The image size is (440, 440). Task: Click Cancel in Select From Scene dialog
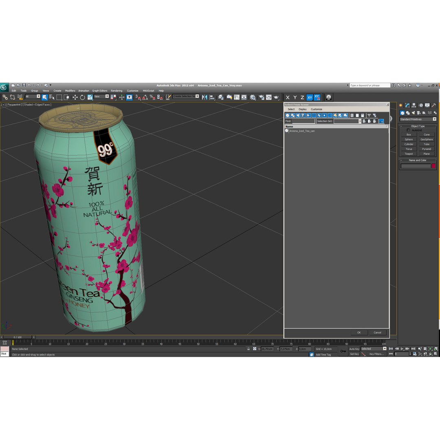pos(377,332)
